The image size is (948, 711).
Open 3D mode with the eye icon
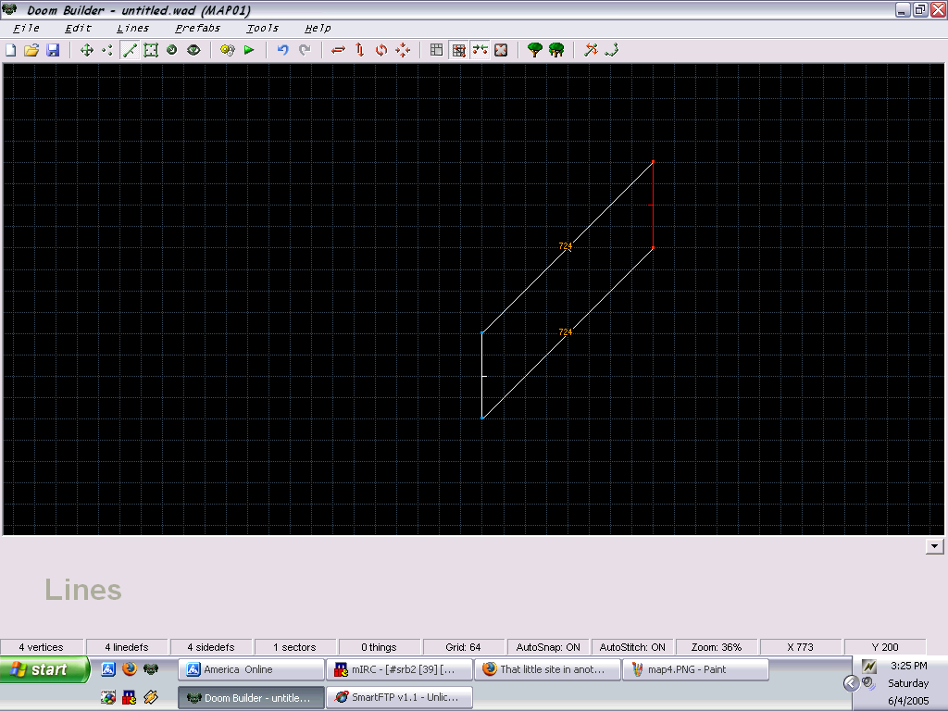pyautogui.click(x=193, y=50)
